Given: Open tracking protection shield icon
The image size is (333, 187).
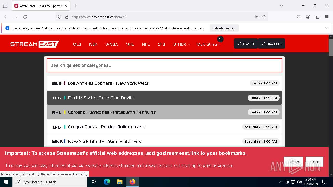Looking at the screenshot, I should (x=60, y=17).
